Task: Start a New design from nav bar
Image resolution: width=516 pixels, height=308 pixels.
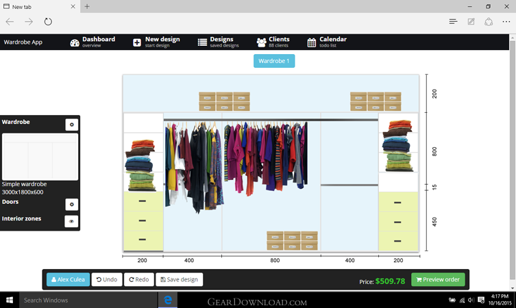Action: coord(157,42)
